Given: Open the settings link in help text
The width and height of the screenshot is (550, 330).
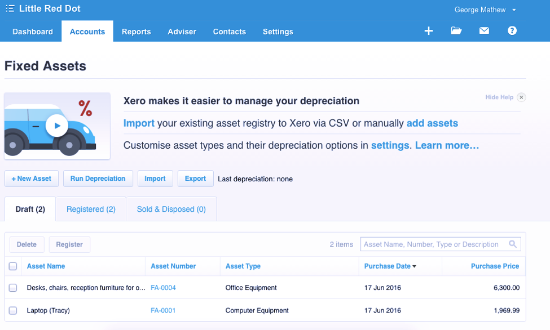Looking at the screenshot, I should (390, 145).
